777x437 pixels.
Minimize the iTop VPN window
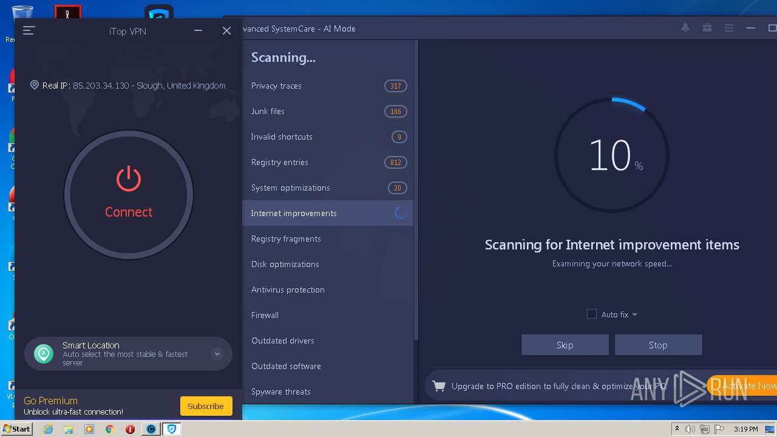[198, 30]
